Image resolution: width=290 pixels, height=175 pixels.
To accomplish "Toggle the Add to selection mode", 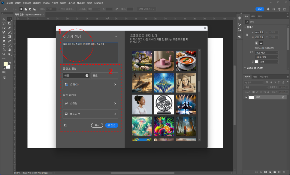I will (26, 9).
